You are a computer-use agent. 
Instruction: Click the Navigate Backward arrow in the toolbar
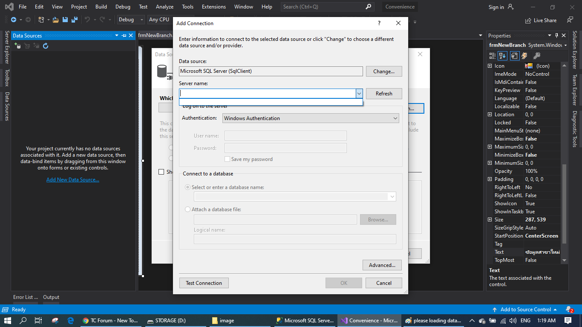(x=14, y=20)
